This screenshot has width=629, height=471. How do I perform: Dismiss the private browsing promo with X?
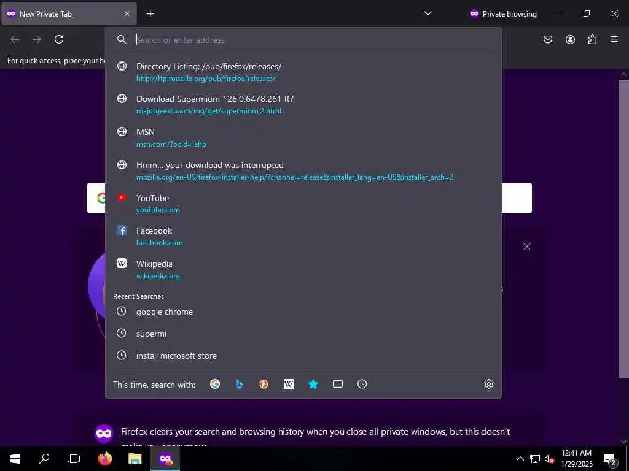526,247
